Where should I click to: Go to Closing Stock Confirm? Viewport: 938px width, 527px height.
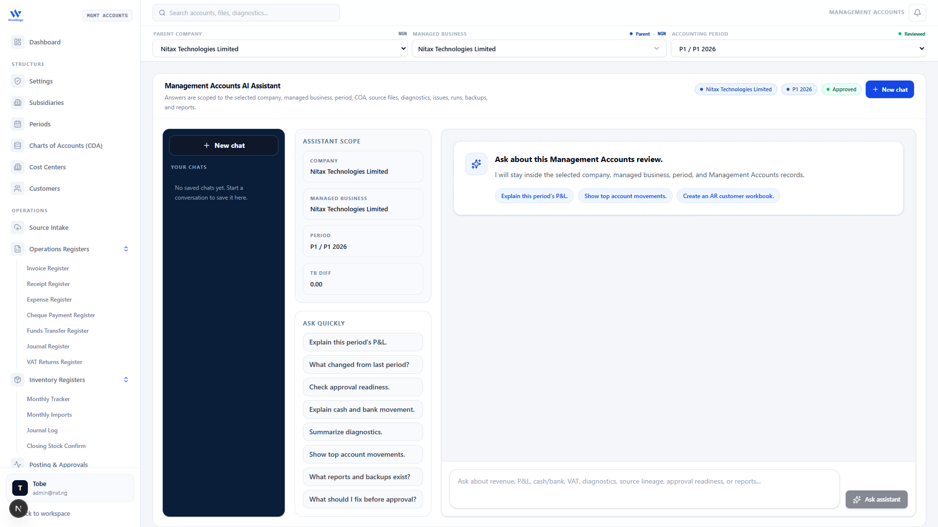(x=56, y=446)
